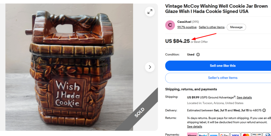Click the cookie jar main product image

tap(69, 67)
